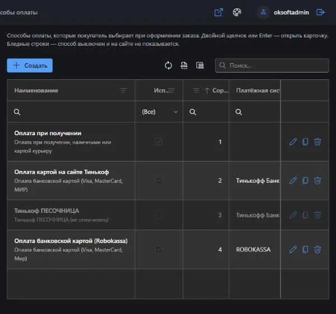Open filter menu for Исп. column

coord(171,91)
